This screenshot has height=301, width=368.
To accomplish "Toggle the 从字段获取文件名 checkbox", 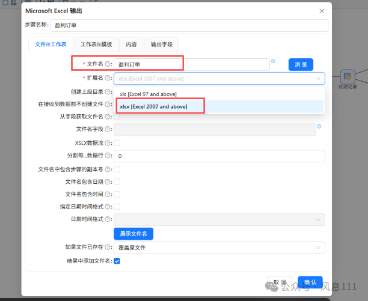I will click(x=117, y=117).
